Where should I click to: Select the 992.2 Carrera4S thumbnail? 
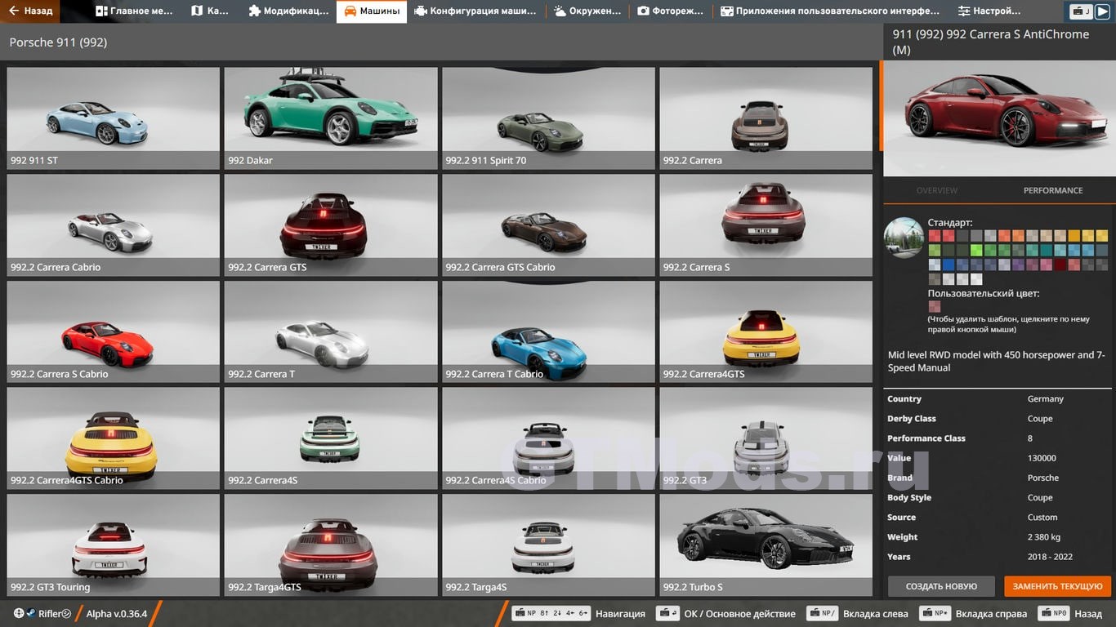pyautogui.click(x=331, y=438)
